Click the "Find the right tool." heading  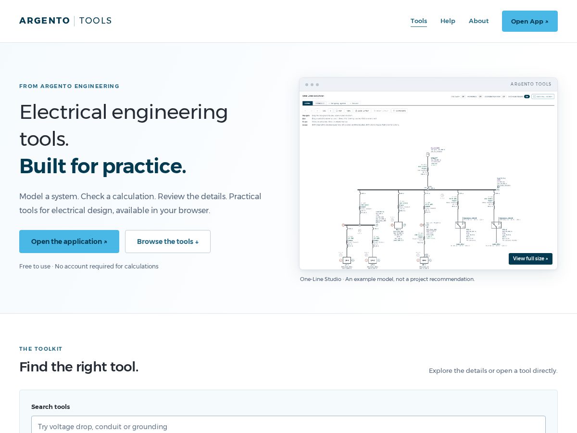79,367
